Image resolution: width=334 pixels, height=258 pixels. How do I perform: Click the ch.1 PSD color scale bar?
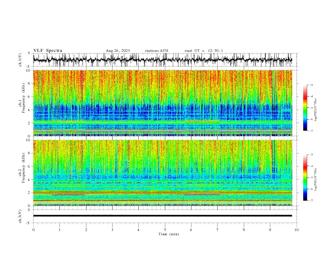pyautogui.click(x=305, y=108)
